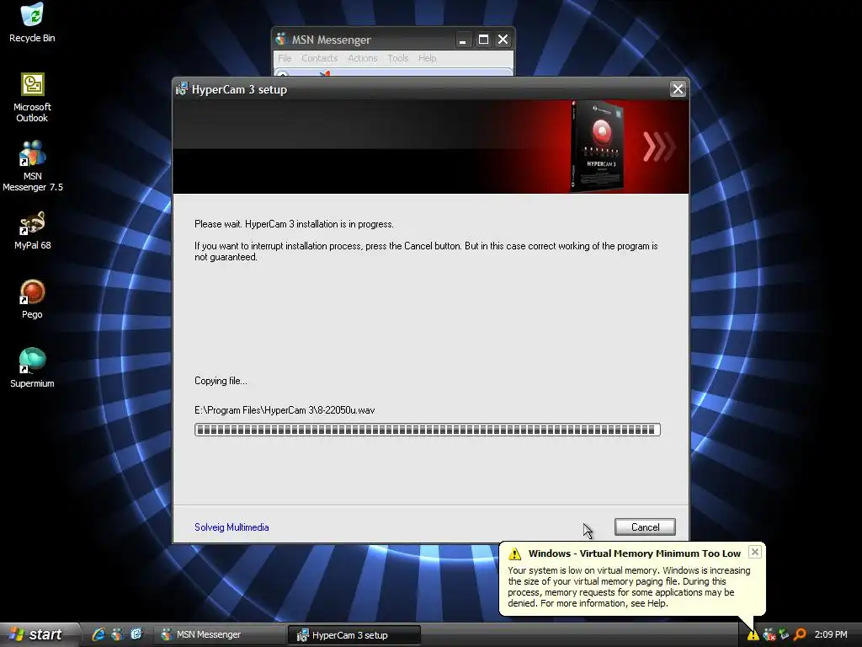Image resolution: width=862 pixels, height=647 pixels.
Task: Close the MSN Messenger window
Action: tap(503, 40)
